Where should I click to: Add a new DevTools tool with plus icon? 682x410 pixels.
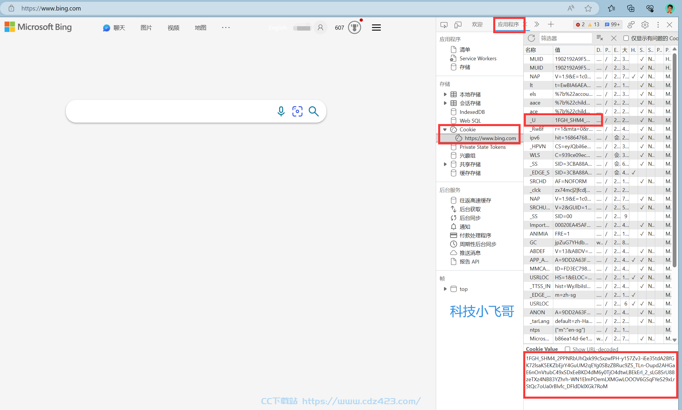click(x=551, y=24)
